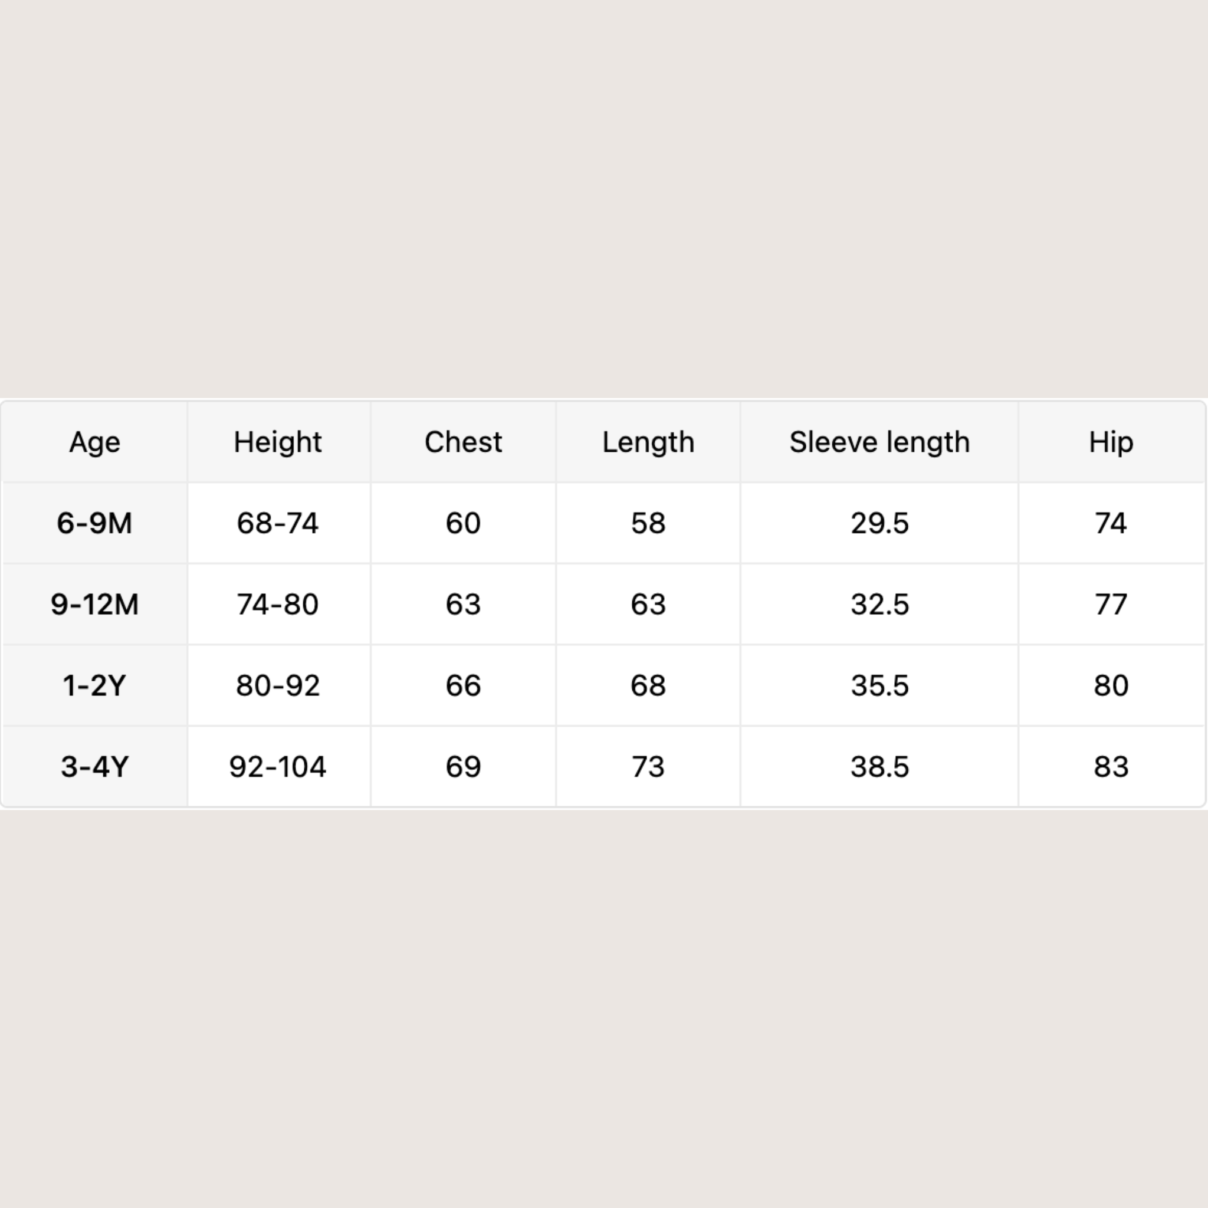The height and width of the screenshot is (1208, 1208).
Task: Select the 6-9M age row label
Action: pyautogui.click(x=94, y=523)
